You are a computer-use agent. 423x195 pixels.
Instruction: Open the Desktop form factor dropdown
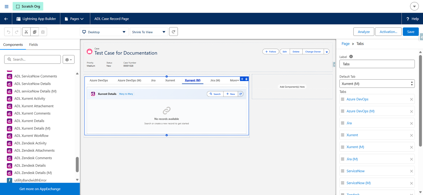[x=104, y=32]
